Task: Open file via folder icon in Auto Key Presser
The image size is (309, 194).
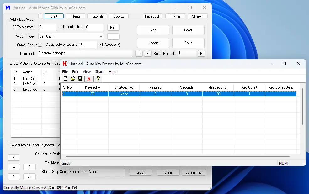Action: (x=73, y=79)
